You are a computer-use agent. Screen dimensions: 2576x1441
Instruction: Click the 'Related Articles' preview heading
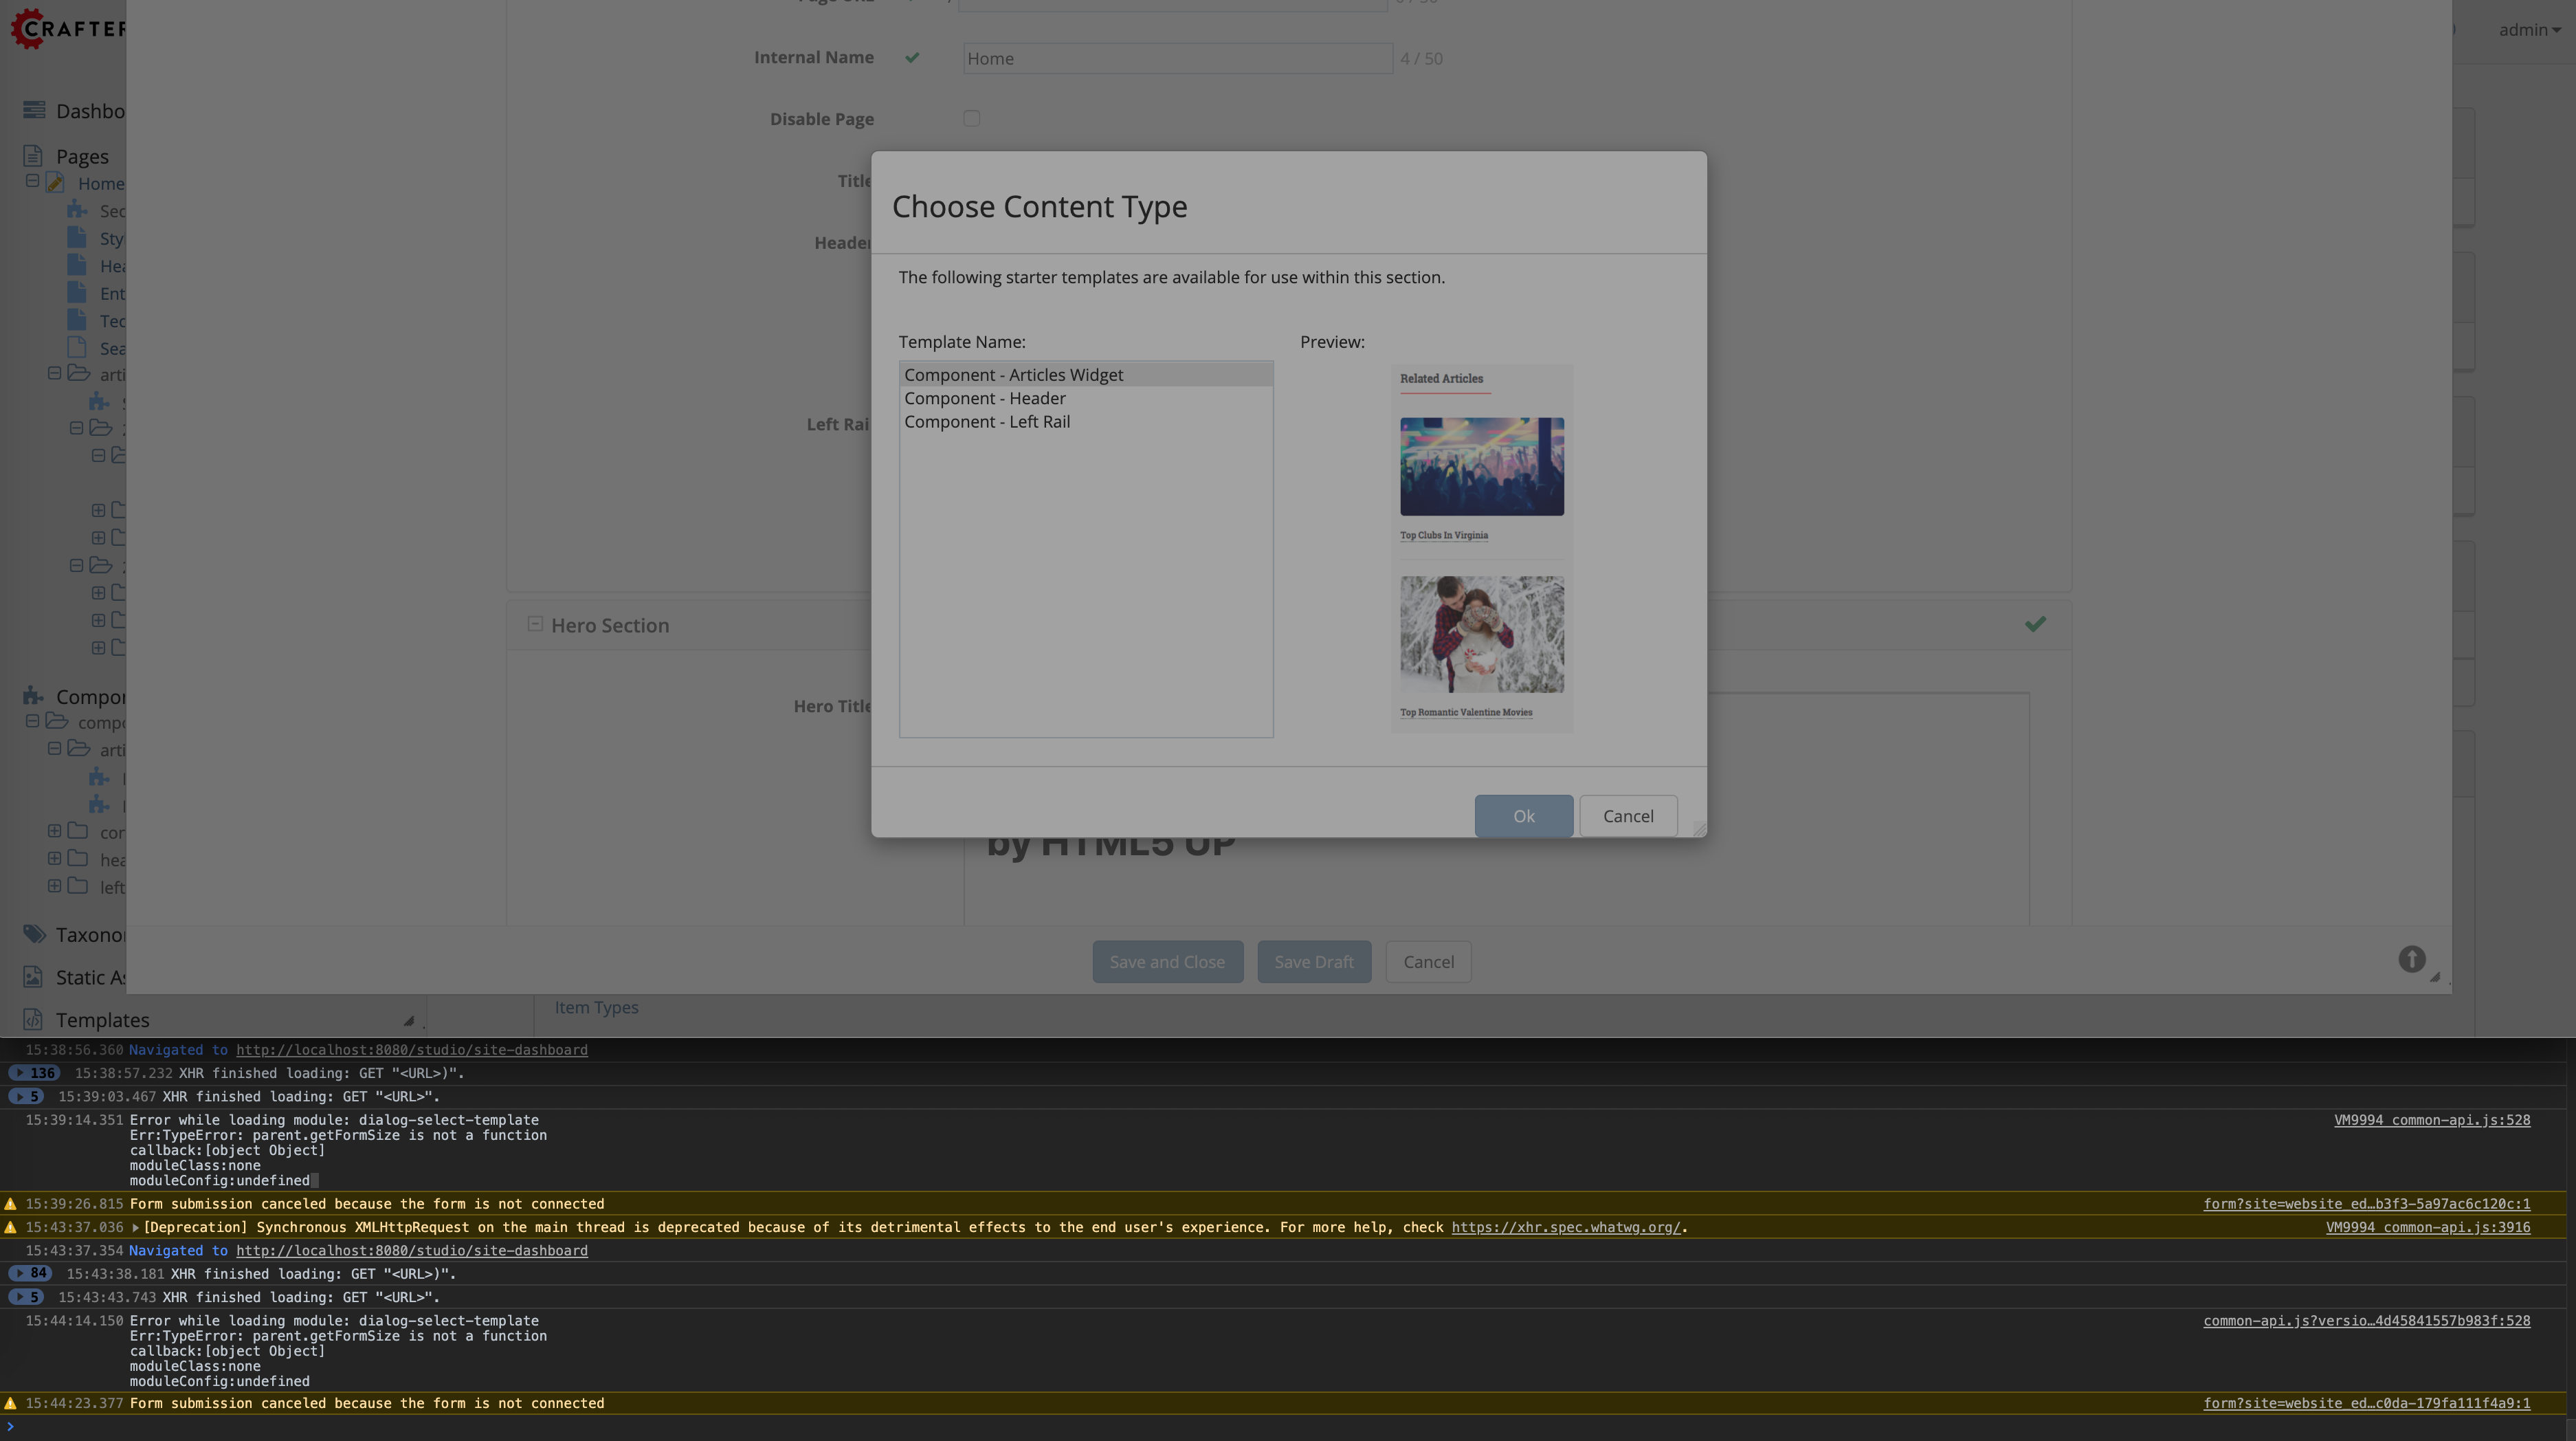click(1441, 378)
